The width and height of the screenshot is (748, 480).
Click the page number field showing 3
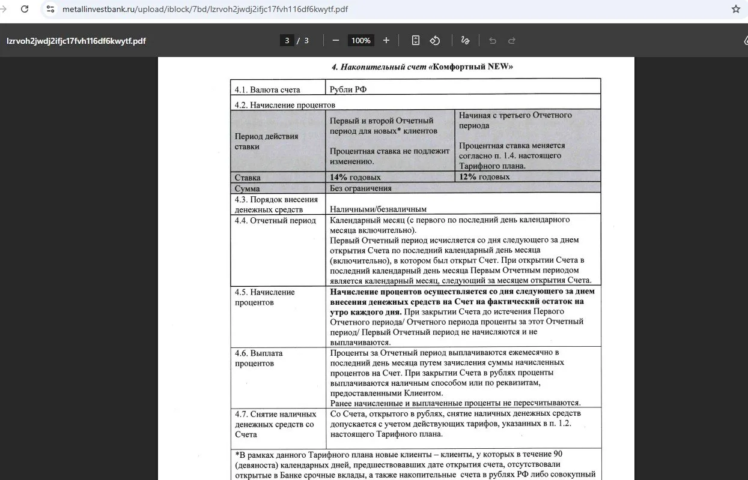[287, 40]
